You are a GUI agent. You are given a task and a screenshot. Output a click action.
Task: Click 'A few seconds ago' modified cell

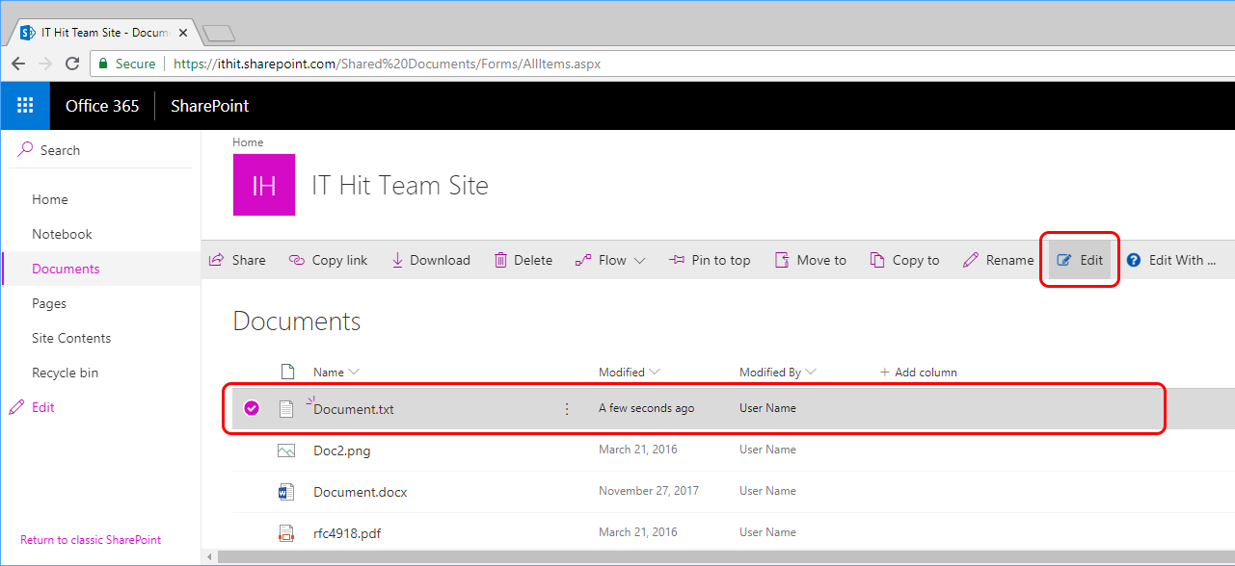(646, 409)
